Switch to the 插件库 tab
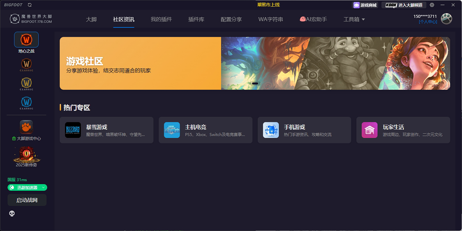The image size is (462, 231). click(x=196, y=19)
